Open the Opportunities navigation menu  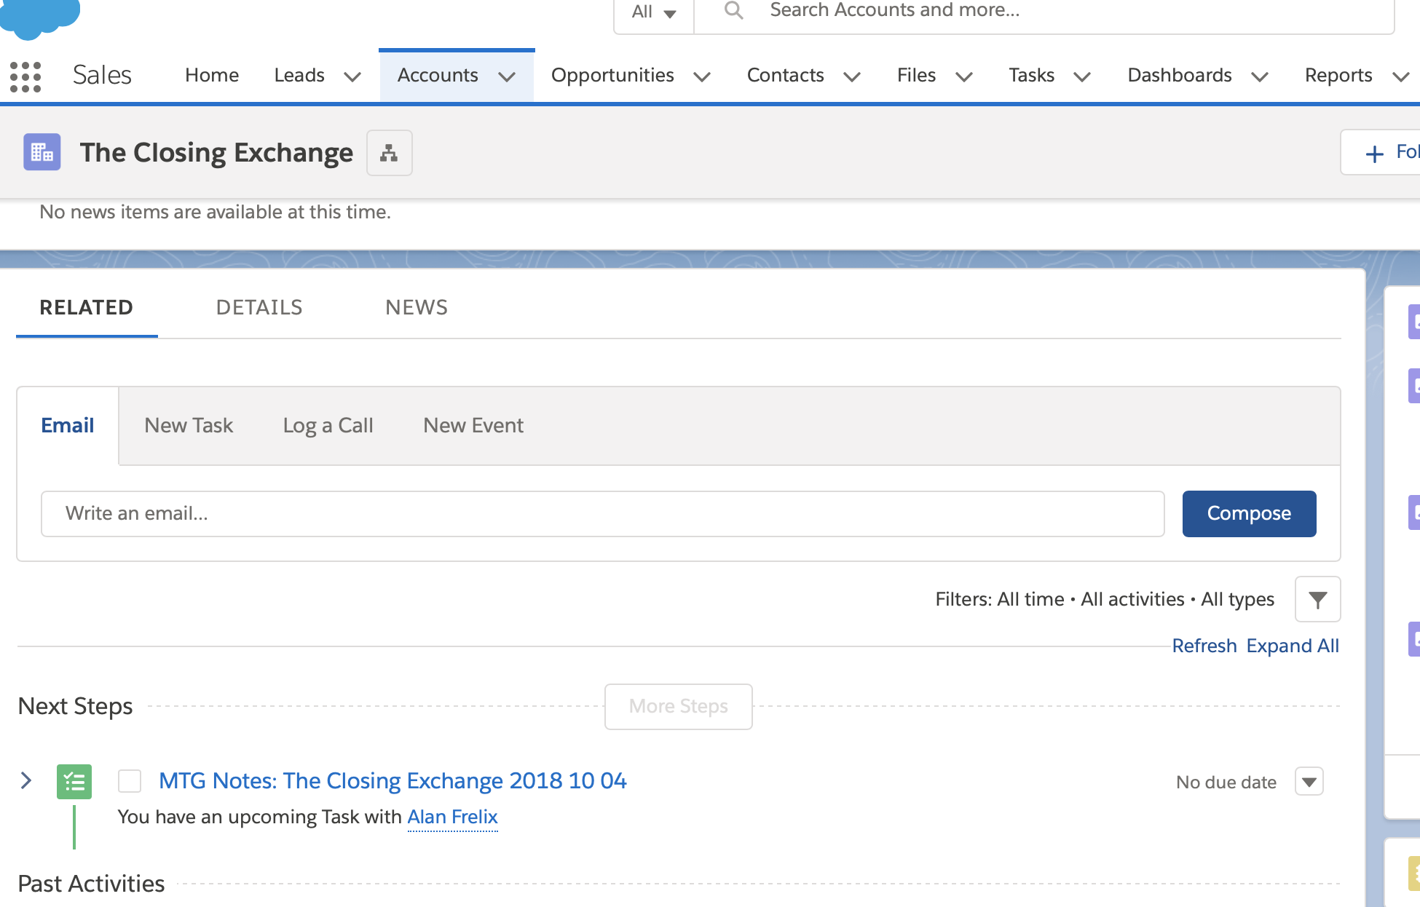[x=702, y=76]
